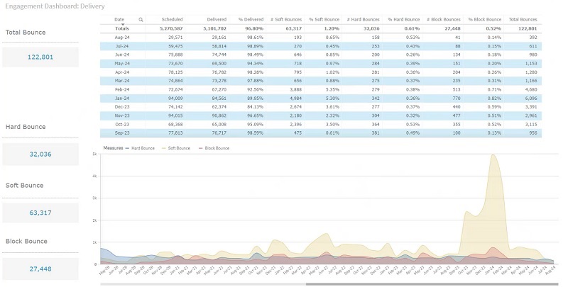Image resolution: width=568 pixels, height=287 pixels.
Task: Click the Jan-24 soft bounce peak in chart
Action: 493,155
